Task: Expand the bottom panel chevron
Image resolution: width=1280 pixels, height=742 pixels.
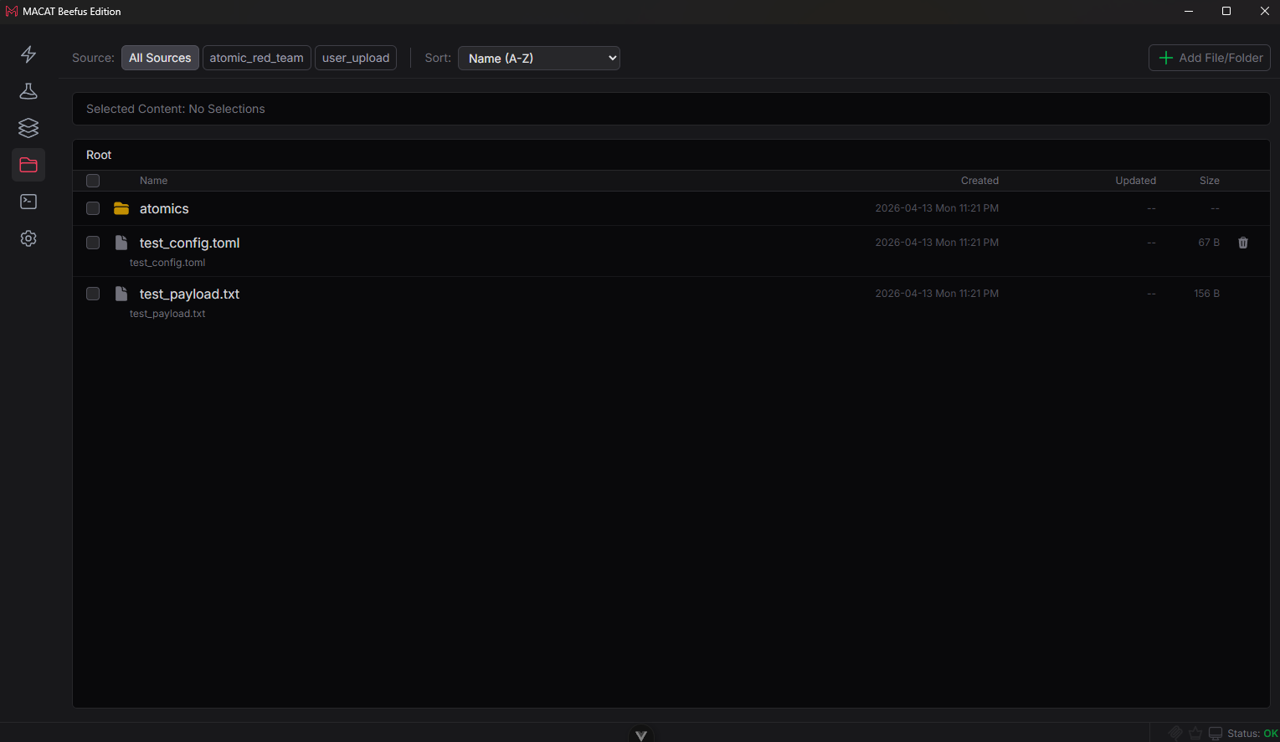Action: click(x=641, y=735)
